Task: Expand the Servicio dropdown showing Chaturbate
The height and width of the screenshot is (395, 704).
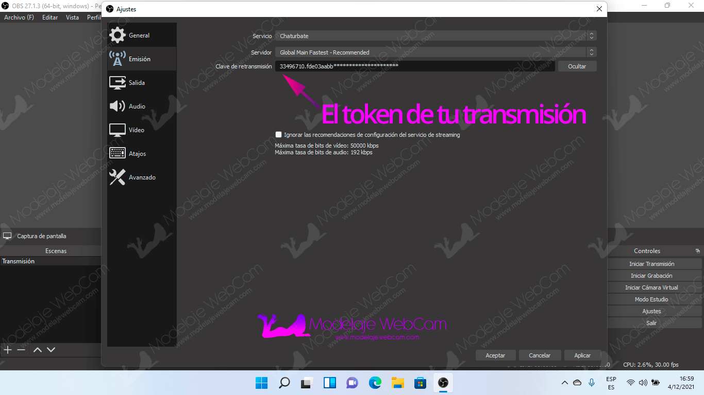Action: point(435,36)
